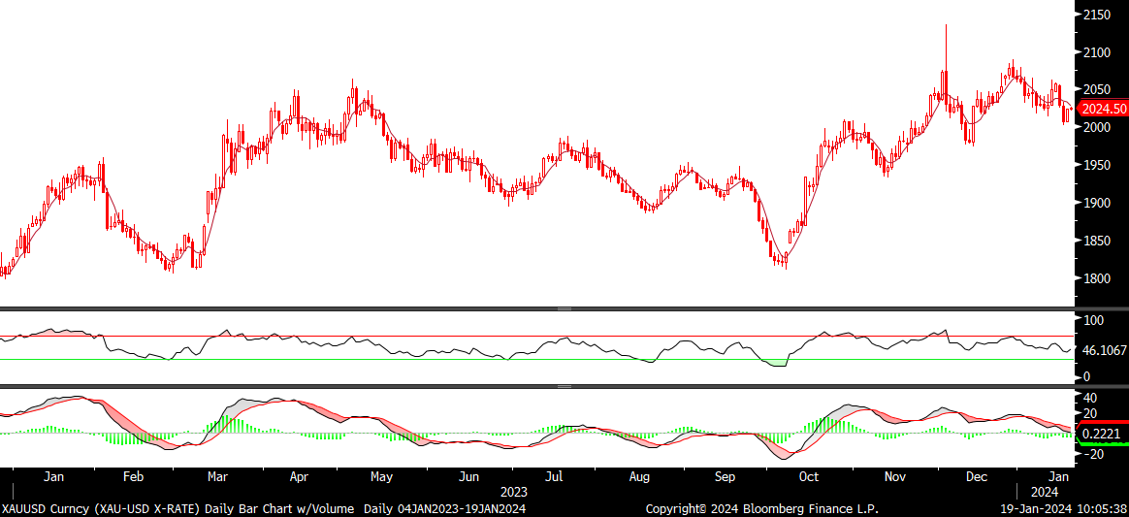Select the 2050 price axis label
The width and height of the screenshot is (1129, 517).
[x=1097, y=90]
